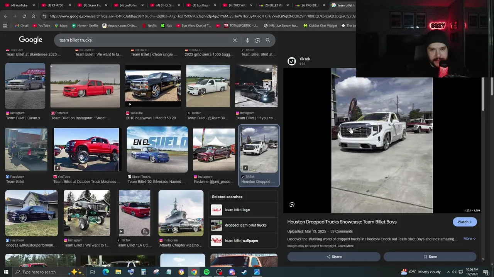494x277 pixels.
Task: Open Steam from the taskbar
Action: pos(244,272)
